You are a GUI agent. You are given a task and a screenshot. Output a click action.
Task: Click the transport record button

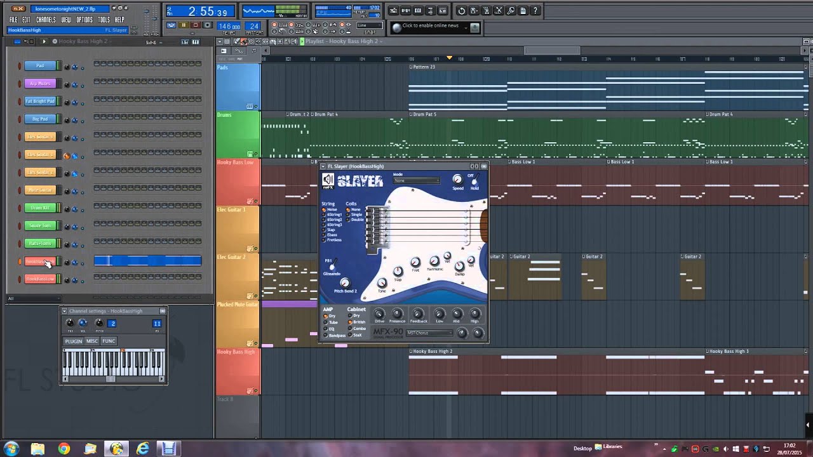coord(208,25)
